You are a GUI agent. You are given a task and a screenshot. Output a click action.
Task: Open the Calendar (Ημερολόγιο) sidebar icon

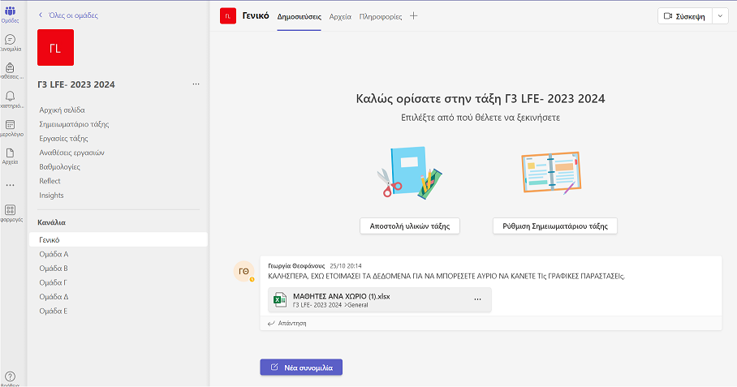point(10,126)
